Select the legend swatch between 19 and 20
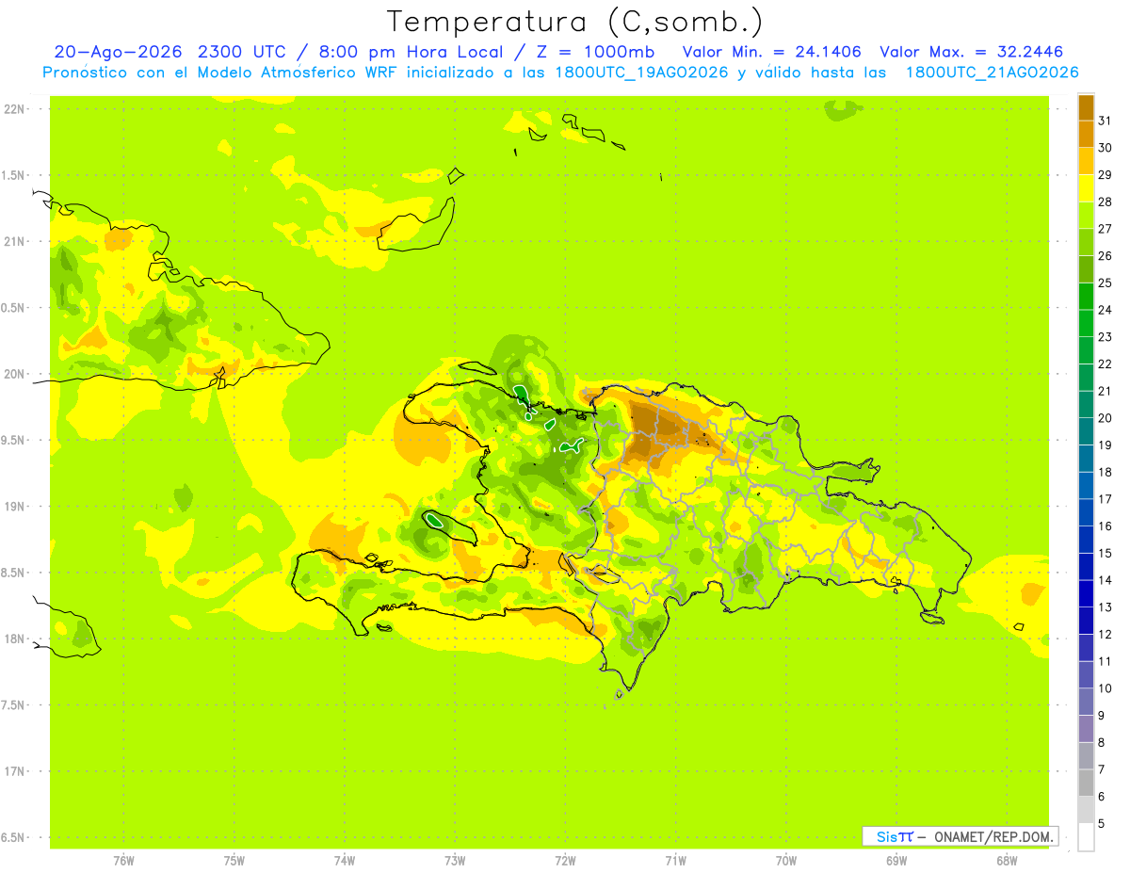1130x873 pixels. coord(1086,431)
